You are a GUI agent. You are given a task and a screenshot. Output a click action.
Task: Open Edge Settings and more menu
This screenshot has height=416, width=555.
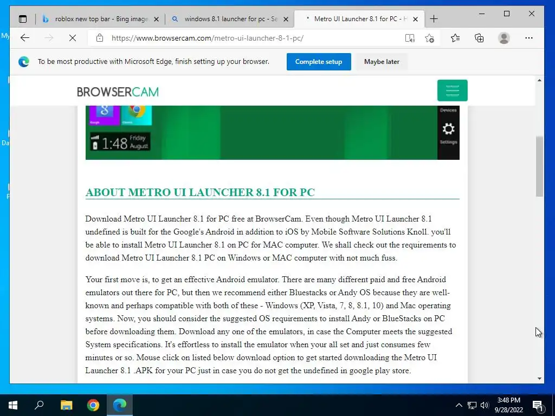(x=529, y=38)
